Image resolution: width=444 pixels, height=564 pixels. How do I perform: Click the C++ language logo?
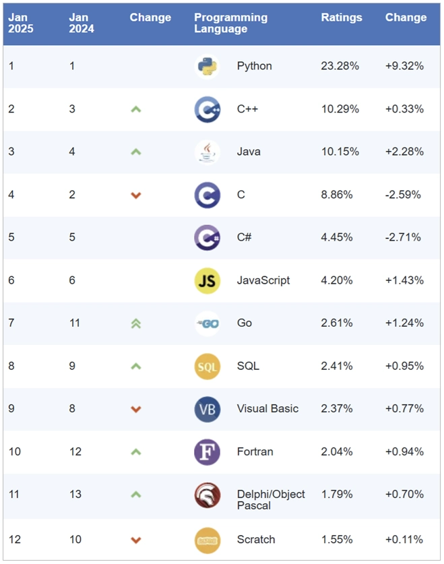click(207, 109)
